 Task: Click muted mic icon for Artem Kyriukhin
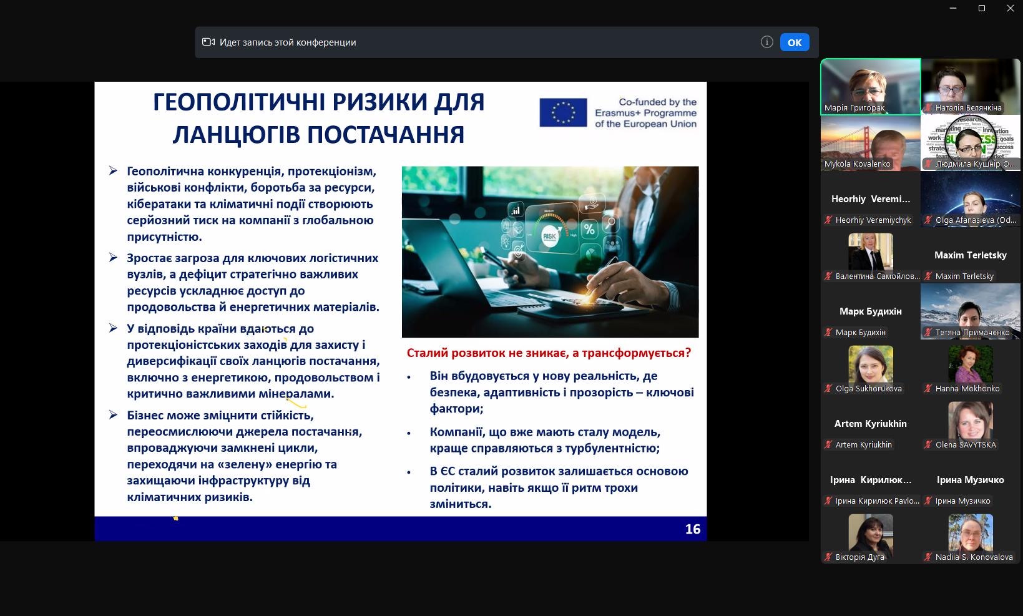tap(828, 445)
